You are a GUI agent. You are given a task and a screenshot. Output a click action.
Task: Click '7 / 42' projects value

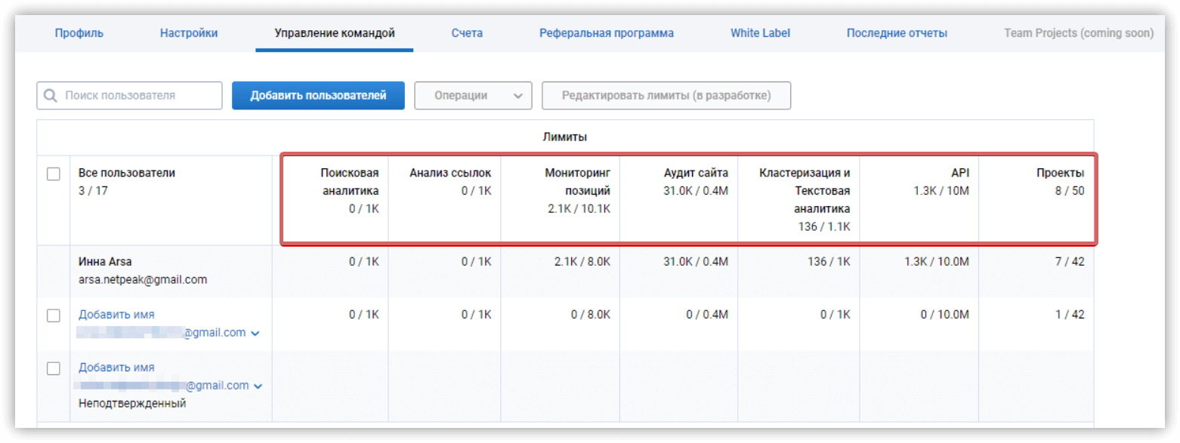[1070, 262]
